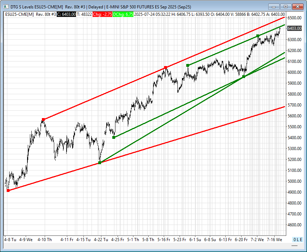This screenshot has width=307, height=252.
Task: Click the red Chg: -2.75 field
Action: [102, 14]
